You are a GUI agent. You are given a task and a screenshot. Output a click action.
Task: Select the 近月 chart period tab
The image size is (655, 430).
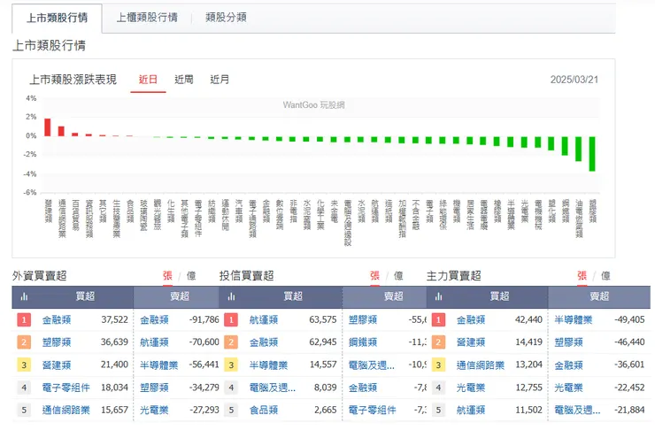220,80
